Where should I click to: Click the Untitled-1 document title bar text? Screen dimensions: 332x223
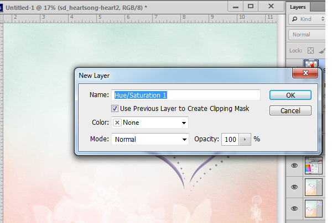point(76,8)
